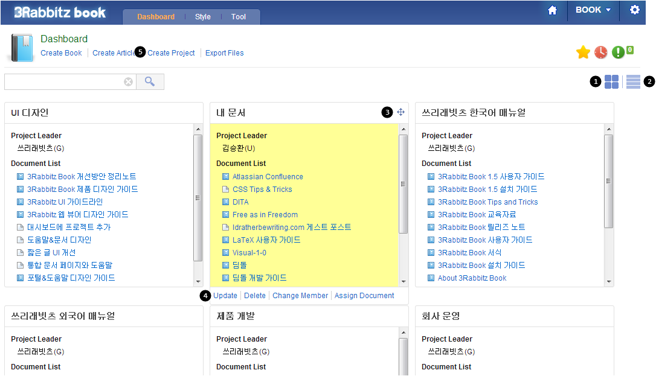Open the red clock recent history icon
The width and height of the screenshot is (656, 376).
[601, 53]
